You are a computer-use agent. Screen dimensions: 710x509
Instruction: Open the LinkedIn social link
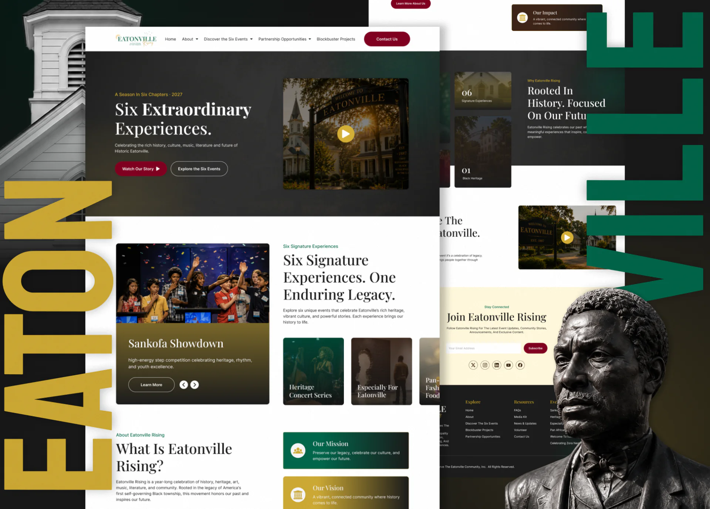[497, 365]
